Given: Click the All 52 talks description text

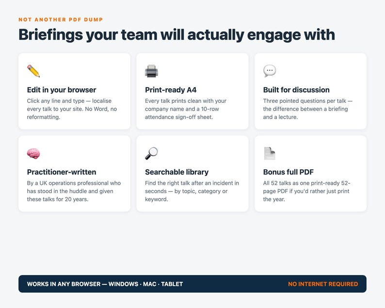Looking at the screenshot, I should coord(306,191).
